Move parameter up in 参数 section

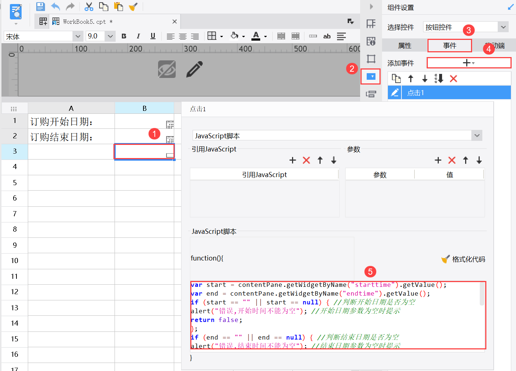pos(465,160)
